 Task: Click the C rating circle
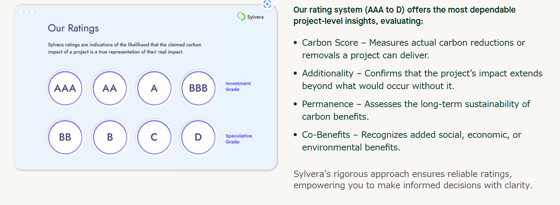point(154,137)
